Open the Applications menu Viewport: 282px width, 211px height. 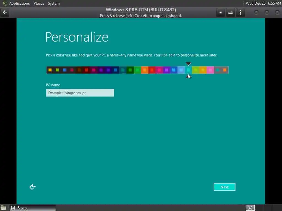pos(20,3)
